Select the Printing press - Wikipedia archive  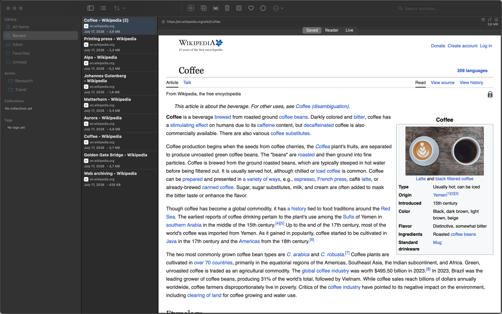[x=119, y=44]
